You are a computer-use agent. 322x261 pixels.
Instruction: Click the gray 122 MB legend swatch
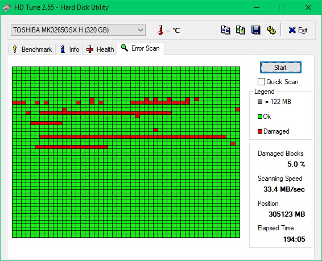coord(260,102)
